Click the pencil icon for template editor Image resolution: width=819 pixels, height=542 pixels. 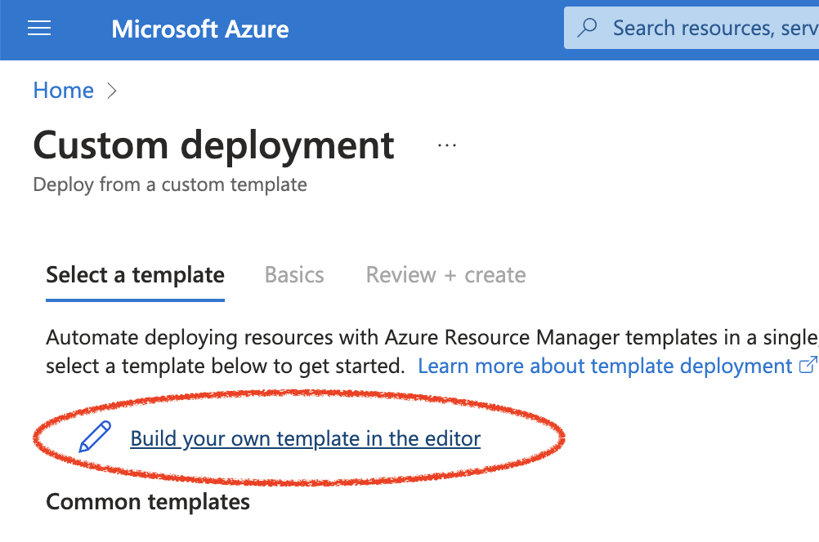point(95,438)
